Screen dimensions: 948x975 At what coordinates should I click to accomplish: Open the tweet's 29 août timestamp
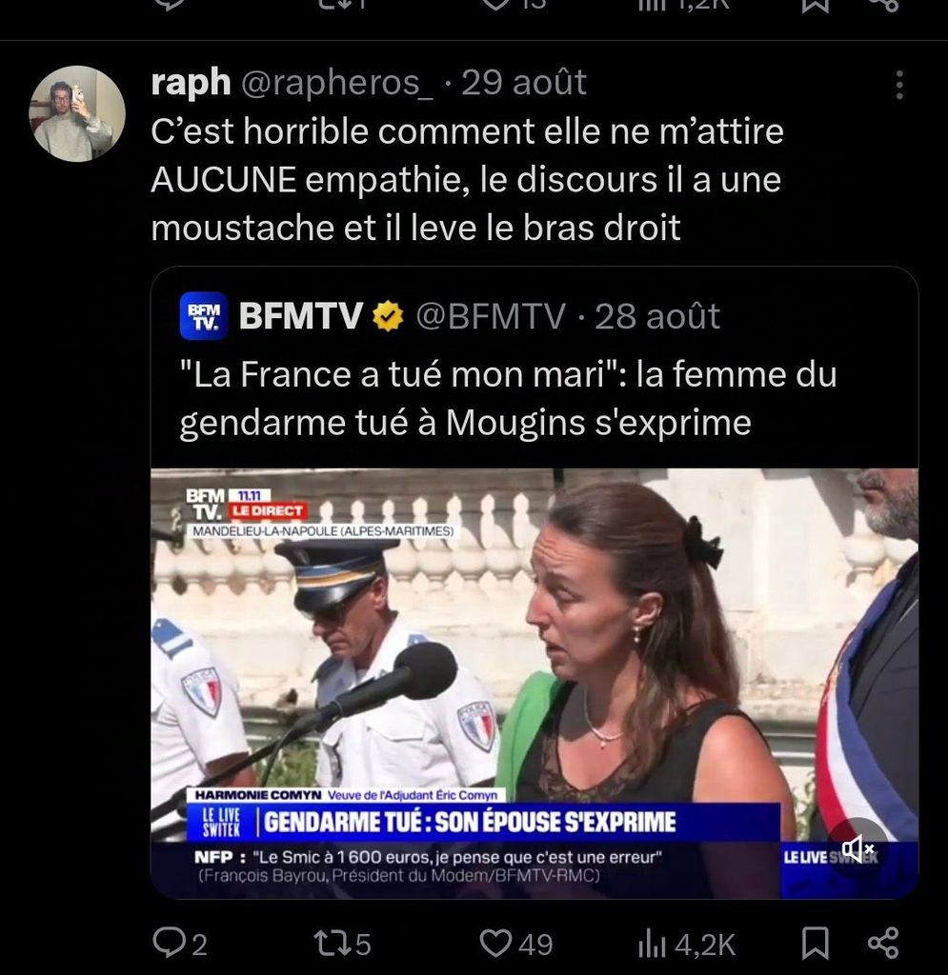(524, 83)
